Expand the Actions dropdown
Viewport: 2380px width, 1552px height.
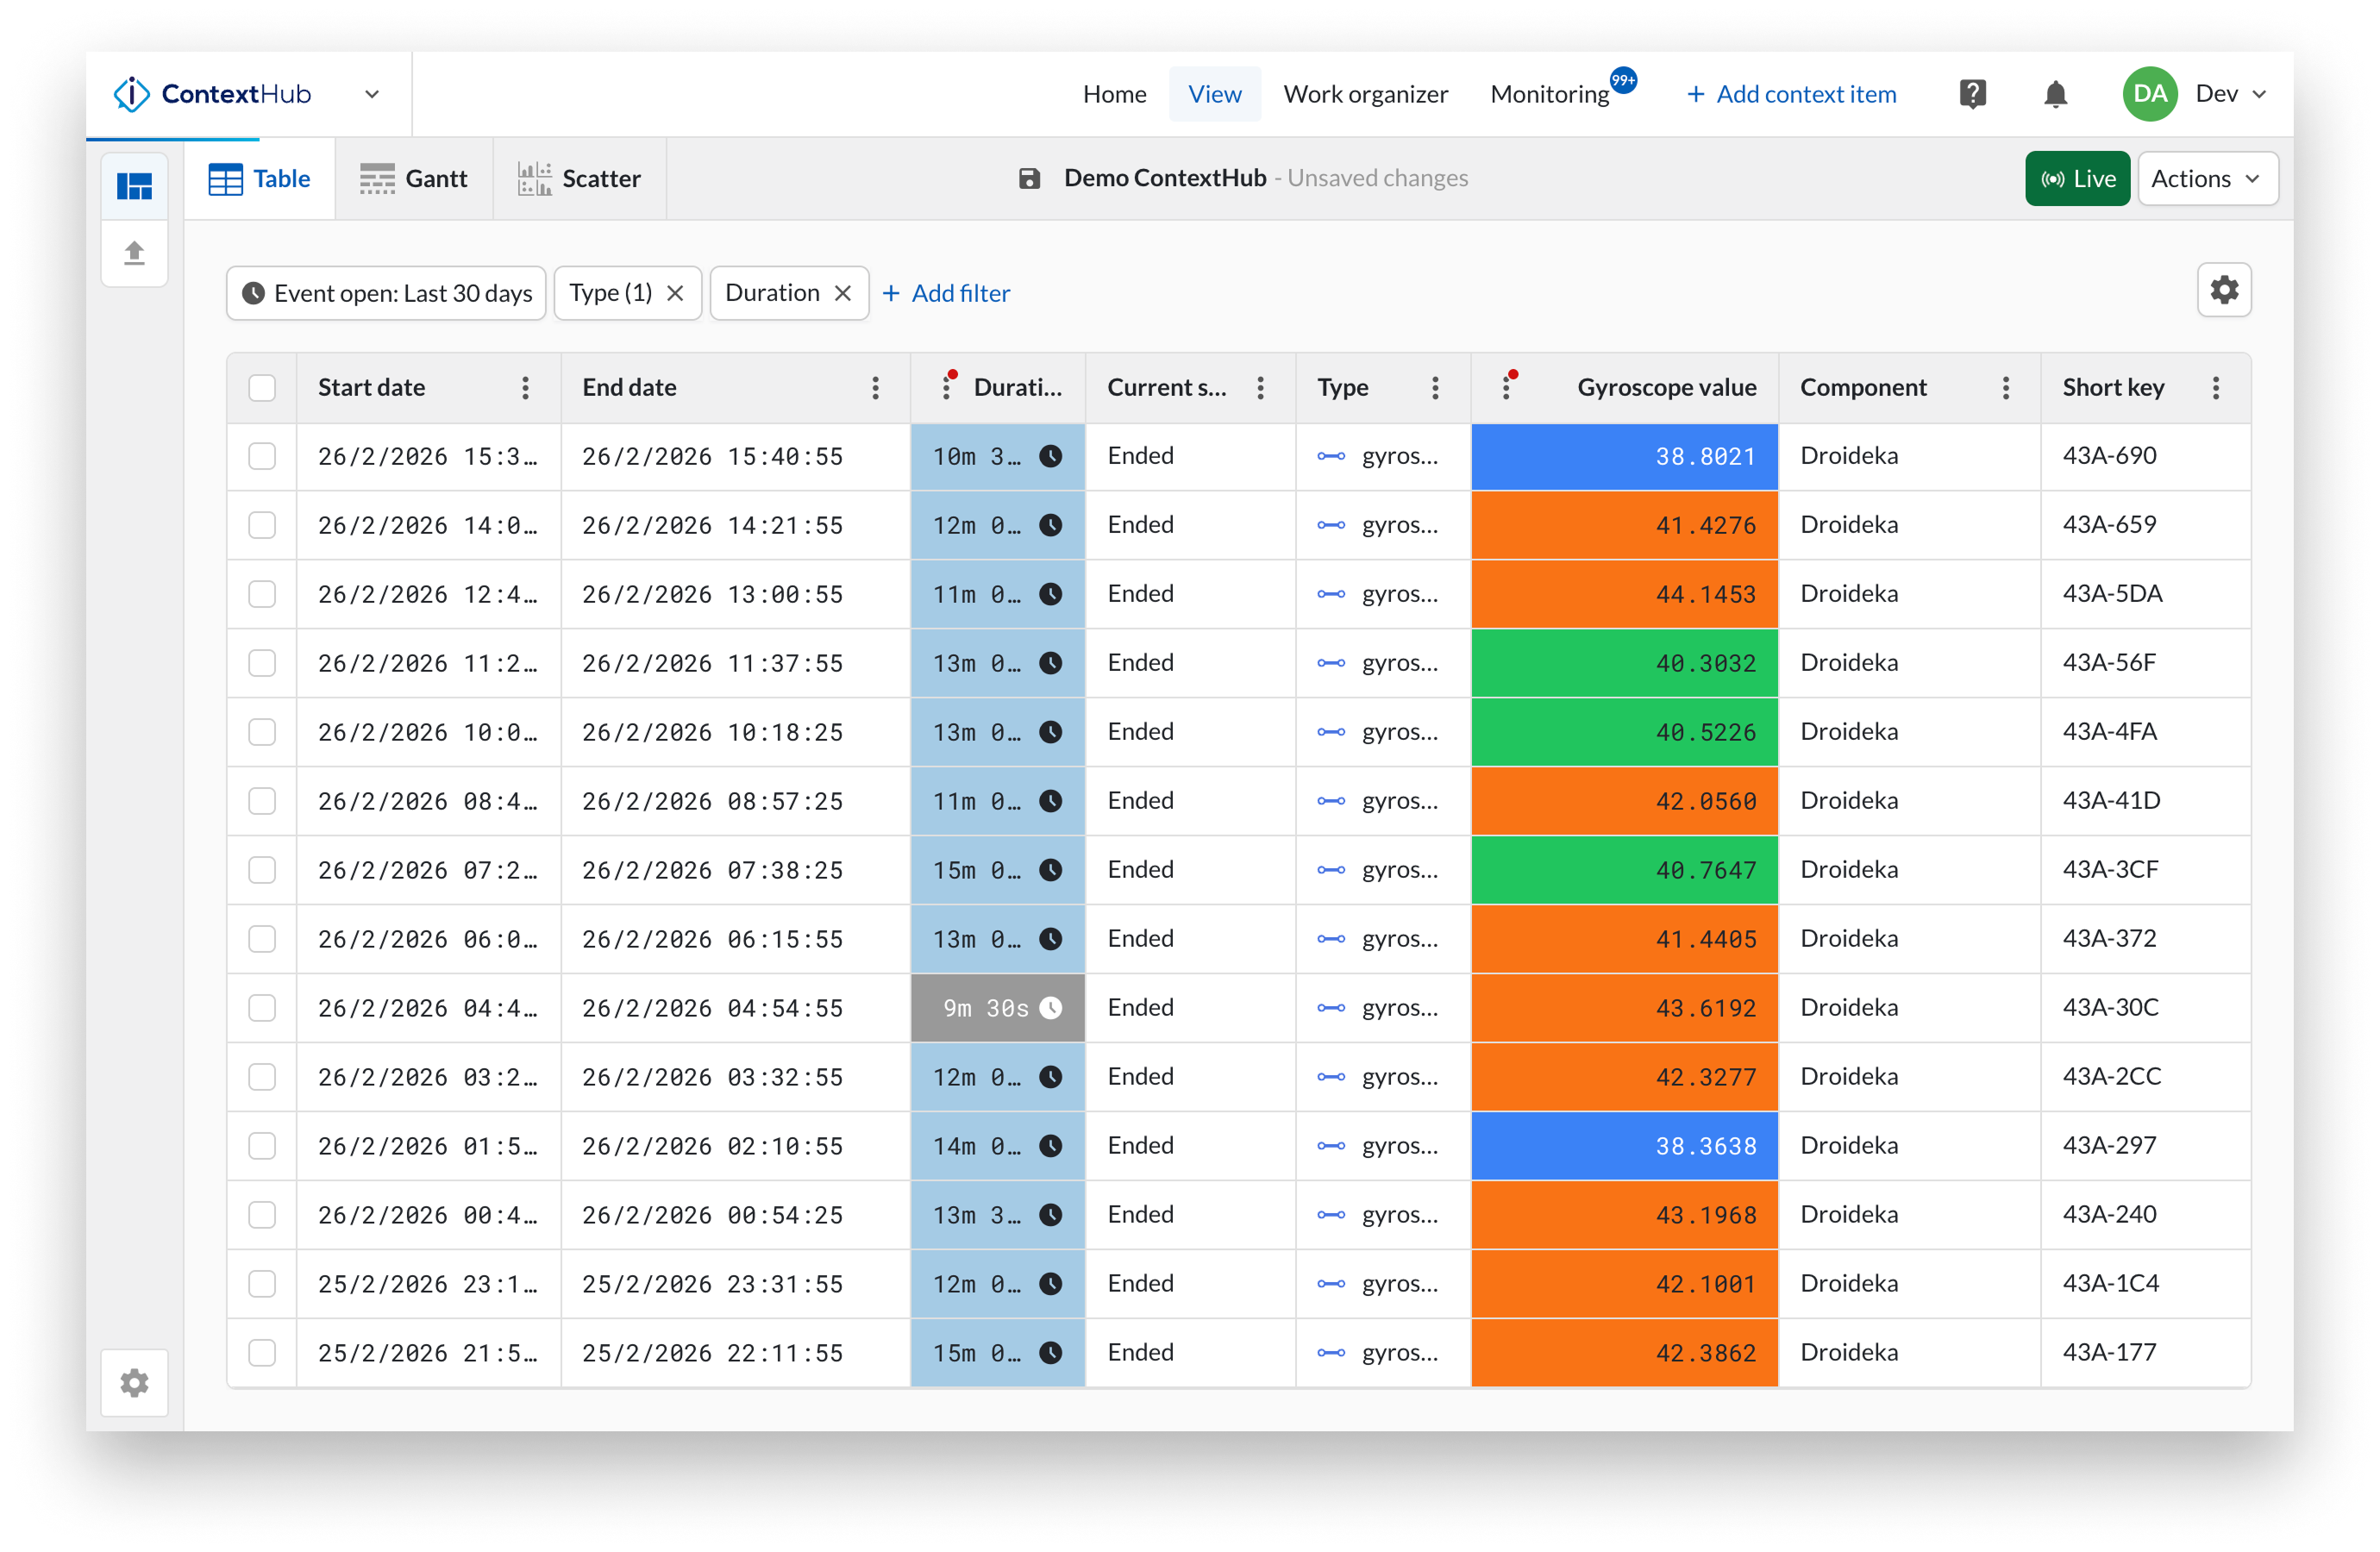(x=2207, y=178)
